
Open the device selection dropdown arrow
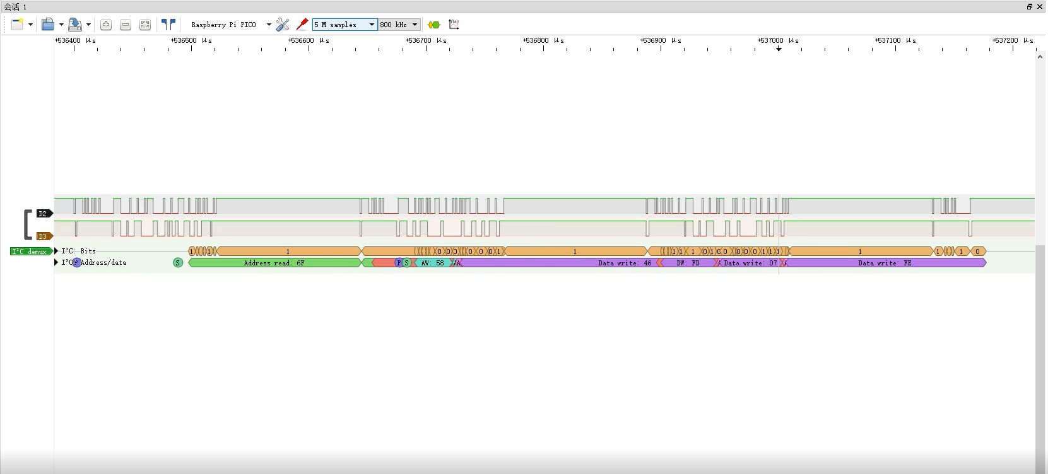tap(269, 25)
